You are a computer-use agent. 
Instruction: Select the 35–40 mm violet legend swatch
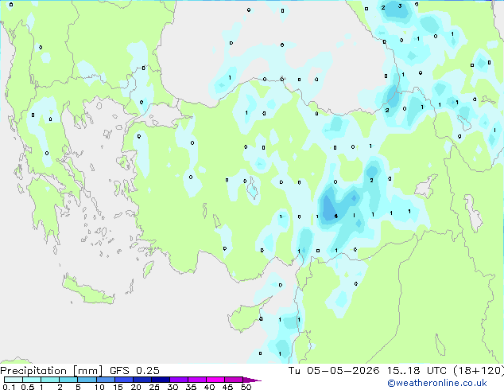pos(196,380)
